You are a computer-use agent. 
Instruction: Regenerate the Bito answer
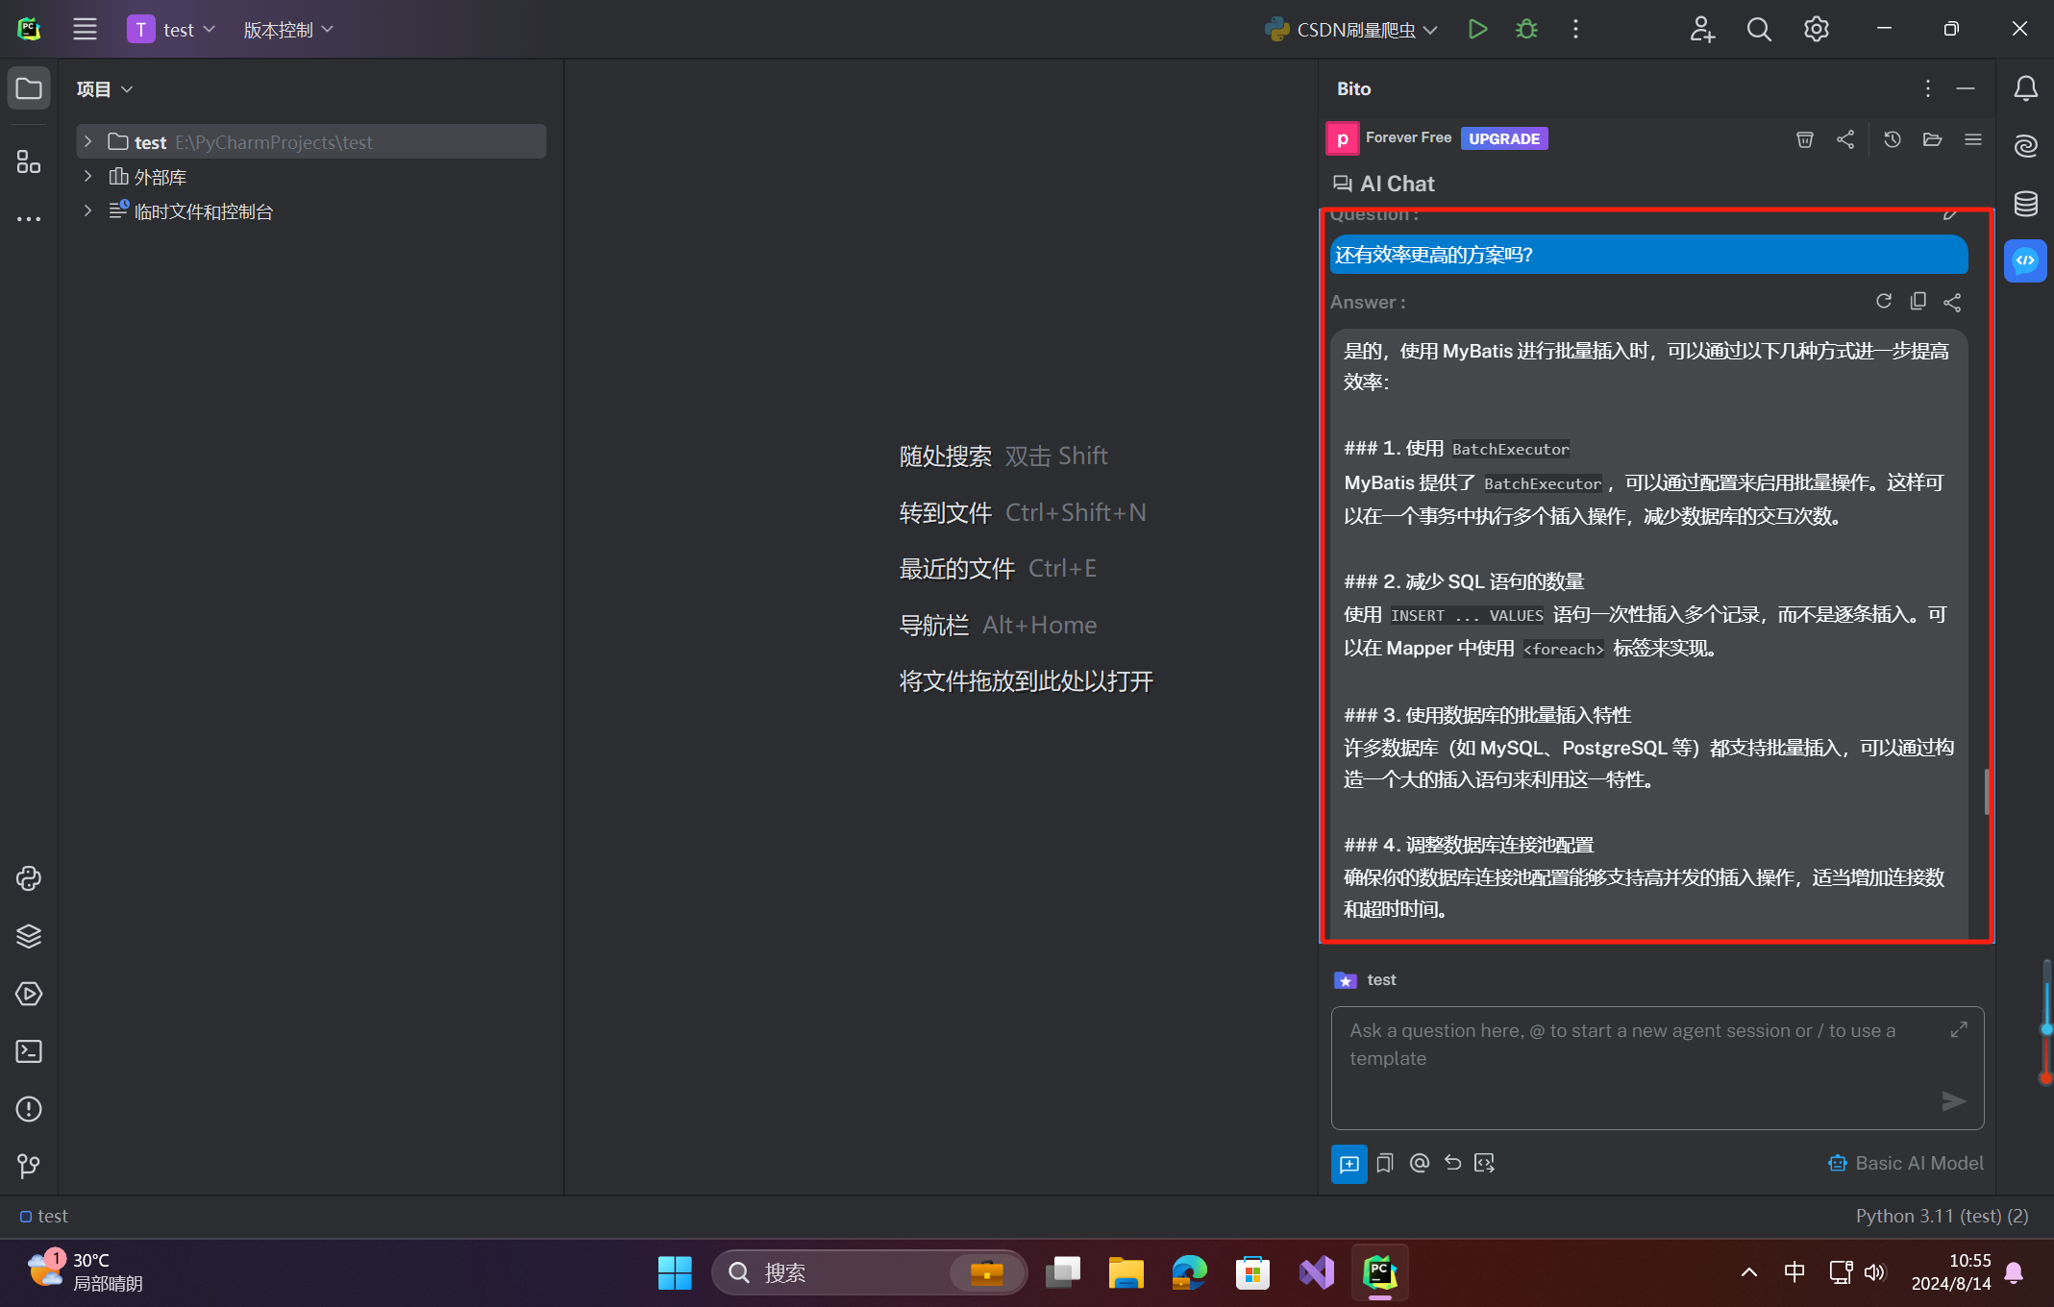pyautogui.click(x=1884, y=301)
